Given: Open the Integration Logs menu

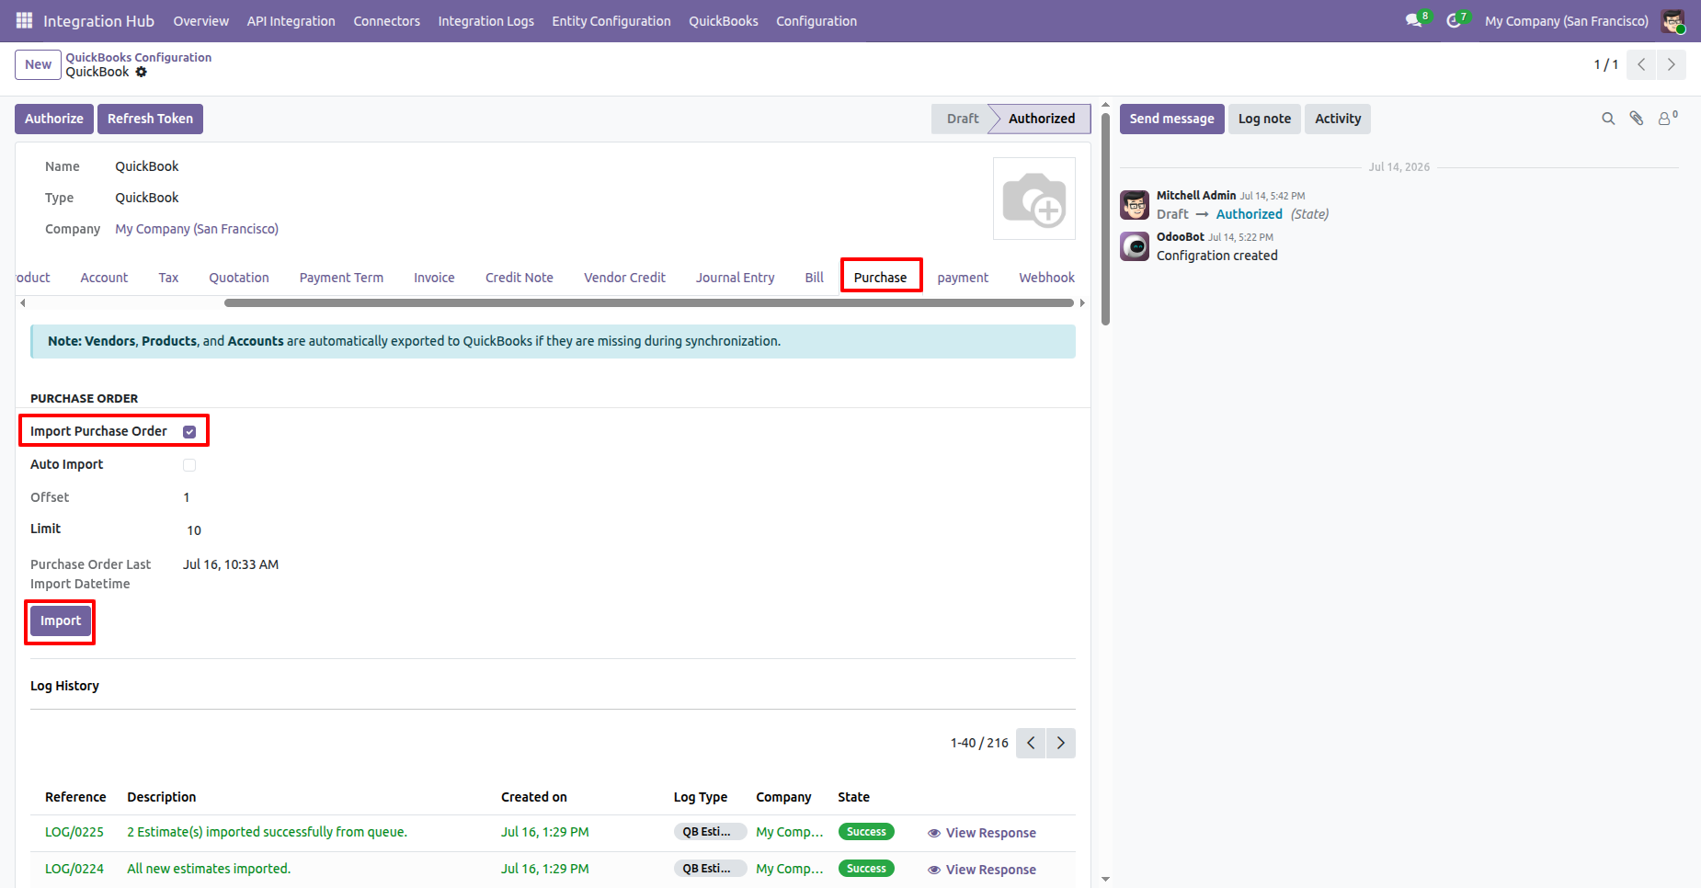Looking at the screenshot, I should [485, 20].
